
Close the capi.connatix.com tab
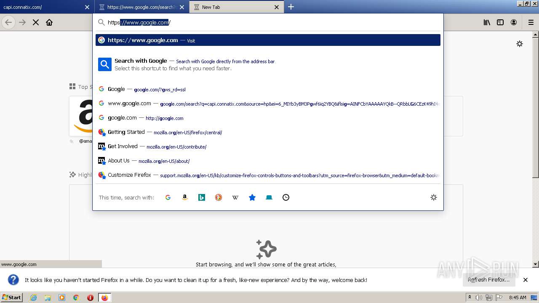[x=87, y=7]
